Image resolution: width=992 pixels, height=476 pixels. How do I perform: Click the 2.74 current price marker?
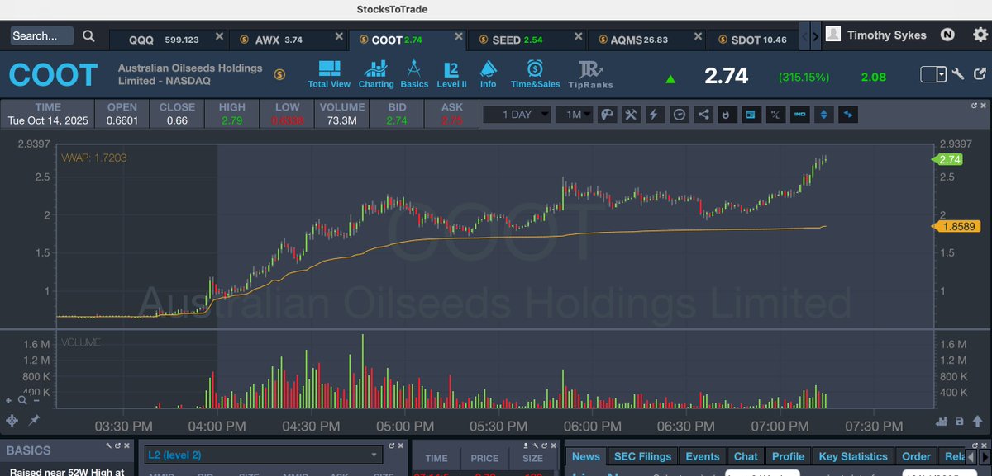pyautogui.click(x=948, y=160)
